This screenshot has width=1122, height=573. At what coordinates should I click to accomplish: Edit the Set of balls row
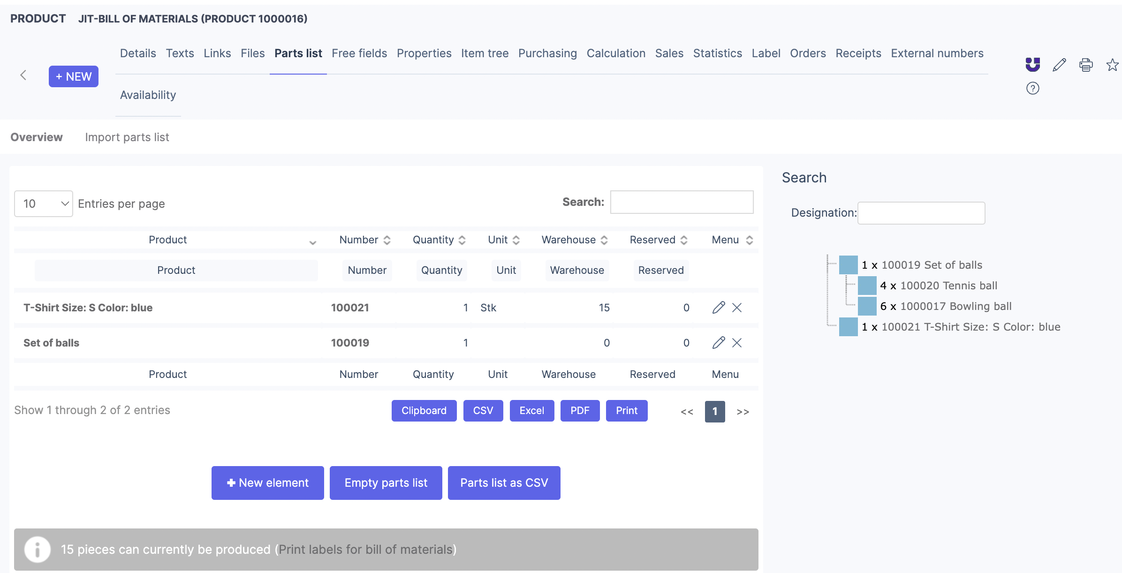[718, 343]
